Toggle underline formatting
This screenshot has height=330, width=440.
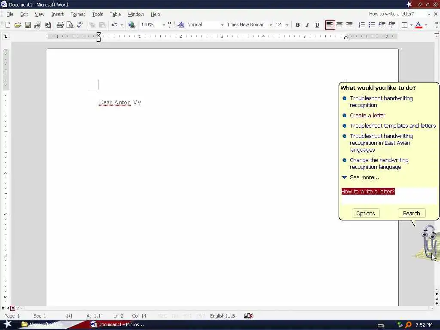317,24
